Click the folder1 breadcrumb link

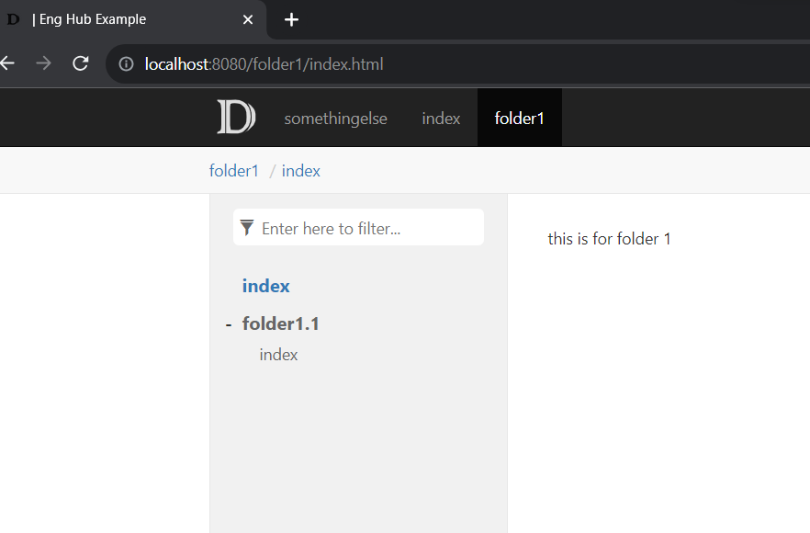pyautogui.click(x=233, y=170)
